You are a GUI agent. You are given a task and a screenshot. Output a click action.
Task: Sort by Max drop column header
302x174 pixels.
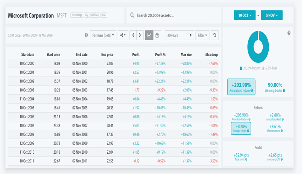pos(212,54)
